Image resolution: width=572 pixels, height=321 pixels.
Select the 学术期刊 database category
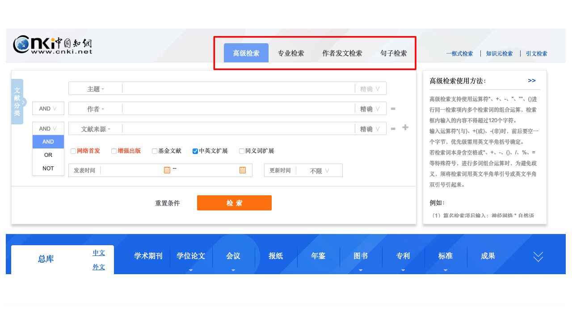148,256
